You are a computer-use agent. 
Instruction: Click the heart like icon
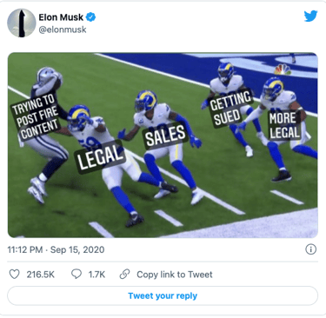pyautogui.click(x=14, y=274)
